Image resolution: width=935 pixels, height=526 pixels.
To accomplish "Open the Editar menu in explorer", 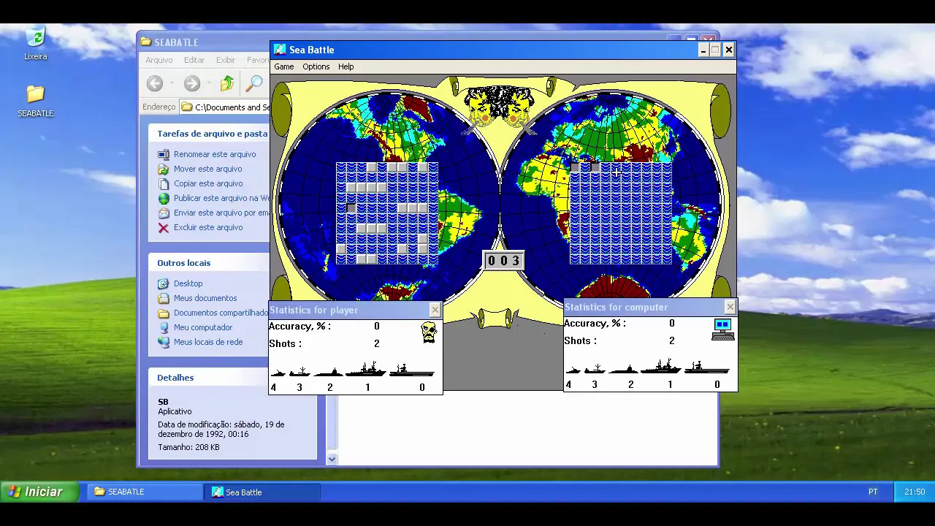I will (x=194, y=60).
